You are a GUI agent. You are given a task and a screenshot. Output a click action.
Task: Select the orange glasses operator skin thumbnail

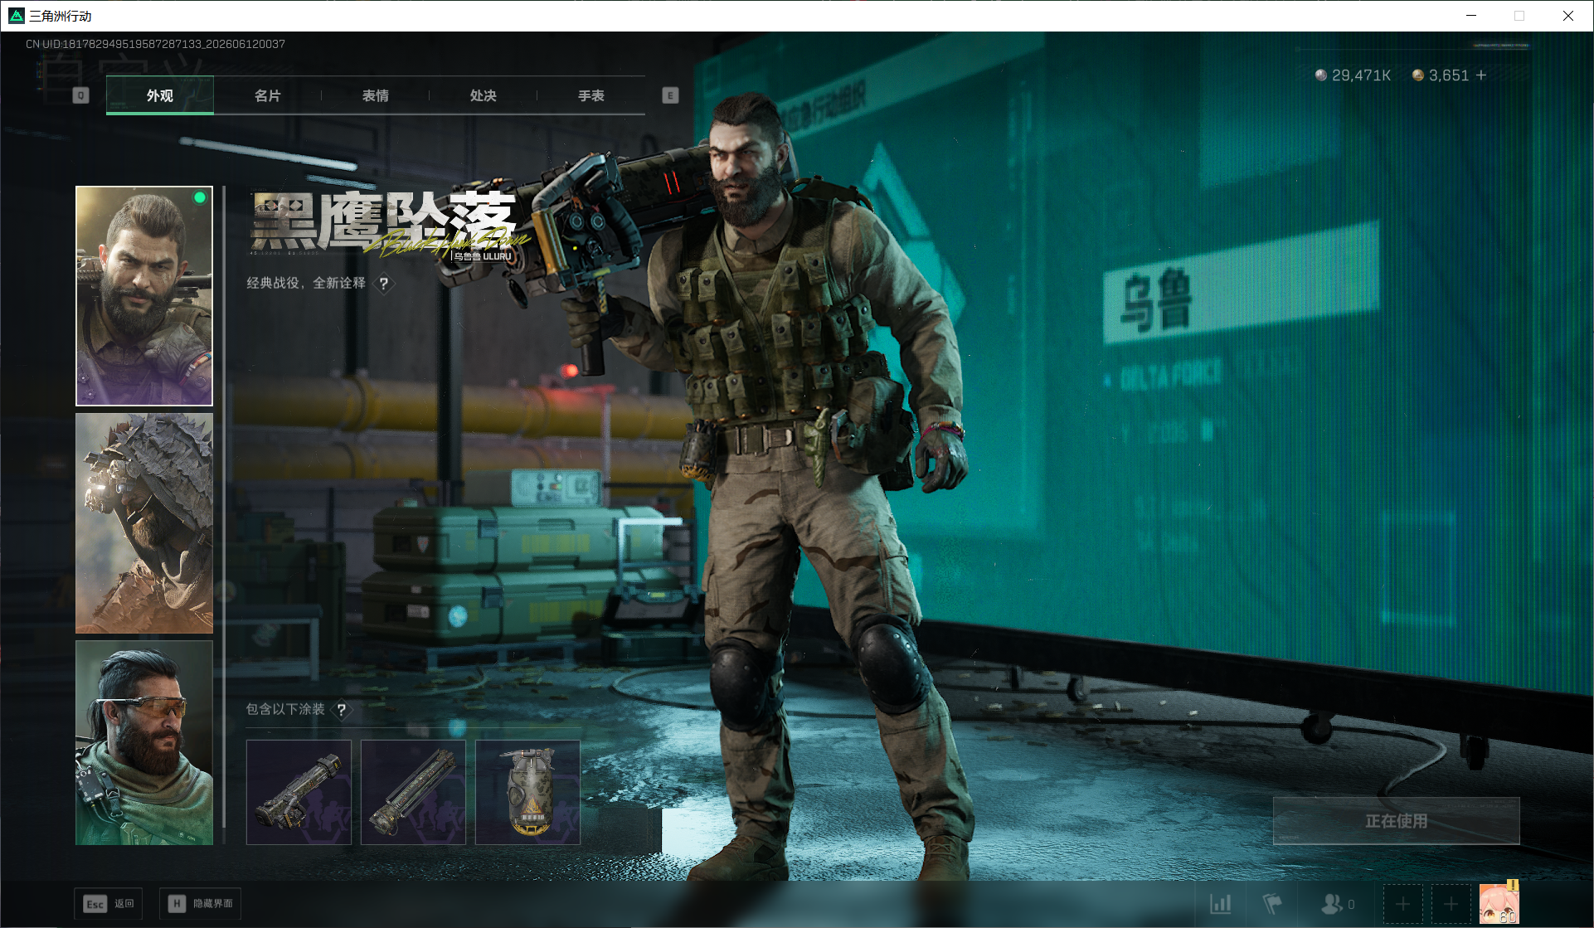pyautogui.click(x=144, y=742)
